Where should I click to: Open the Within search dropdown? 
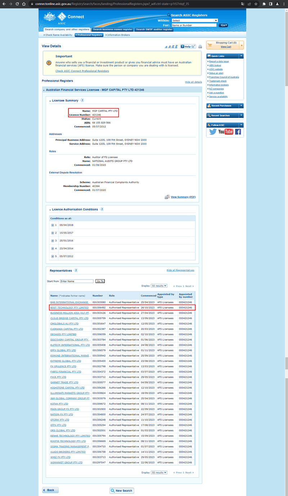(195, 21)
